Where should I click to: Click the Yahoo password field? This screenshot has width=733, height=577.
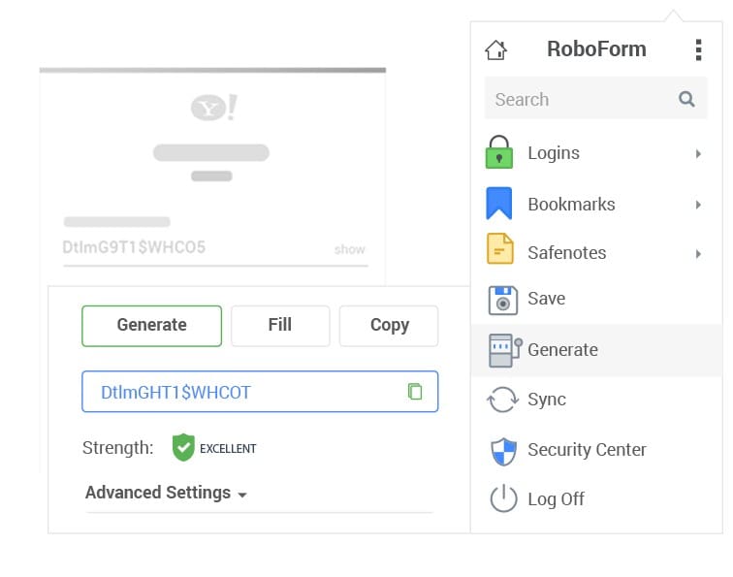(x=215, y=248)
